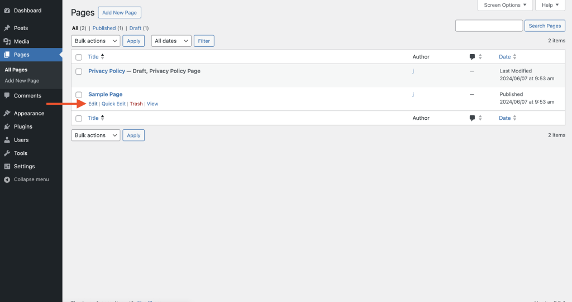
Task: Sort by Title arrows in table footer
Action: click(103, 118)
